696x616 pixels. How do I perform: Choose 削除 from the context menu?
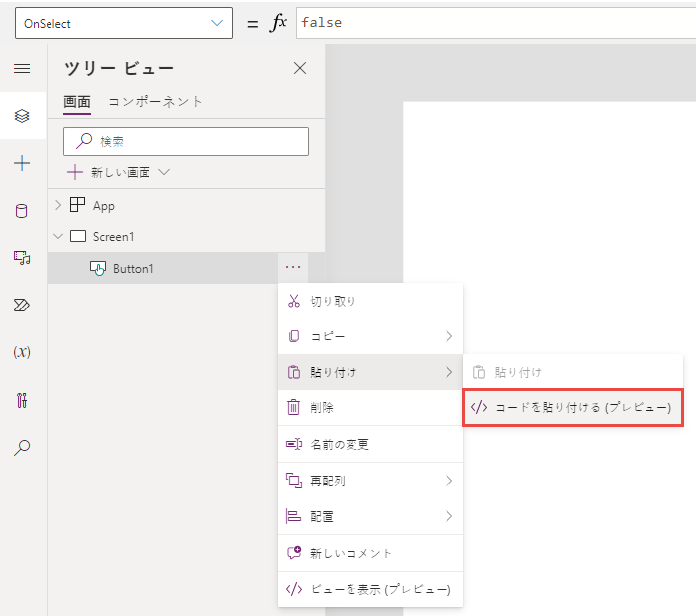(370, 407)
